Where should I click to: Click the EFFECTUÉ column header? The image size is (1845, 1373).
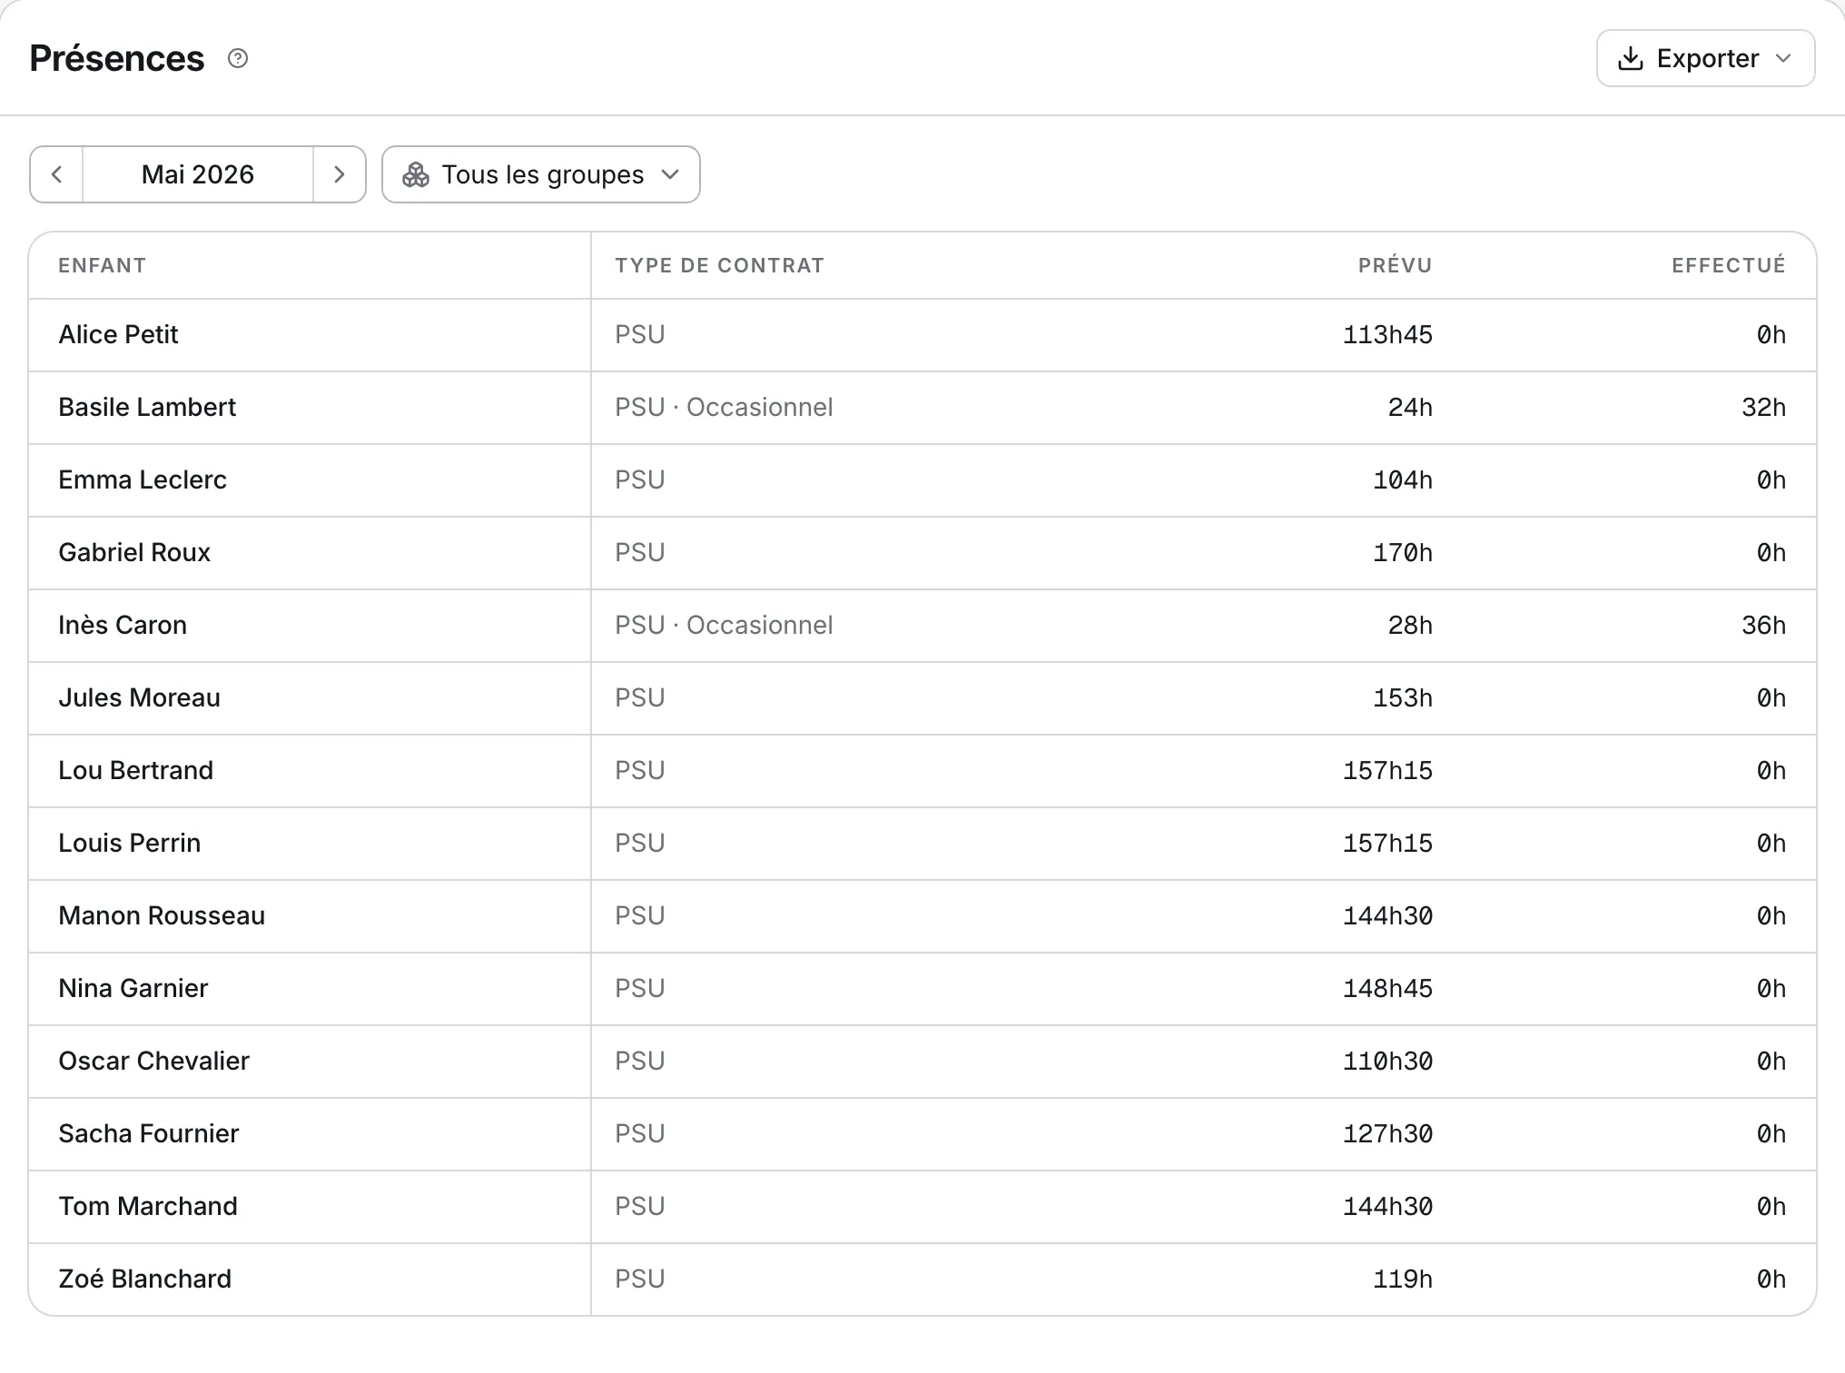tap(1729, 265)
